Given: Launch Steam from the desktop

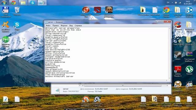Looking at the screenshot, I should (178, 56).
